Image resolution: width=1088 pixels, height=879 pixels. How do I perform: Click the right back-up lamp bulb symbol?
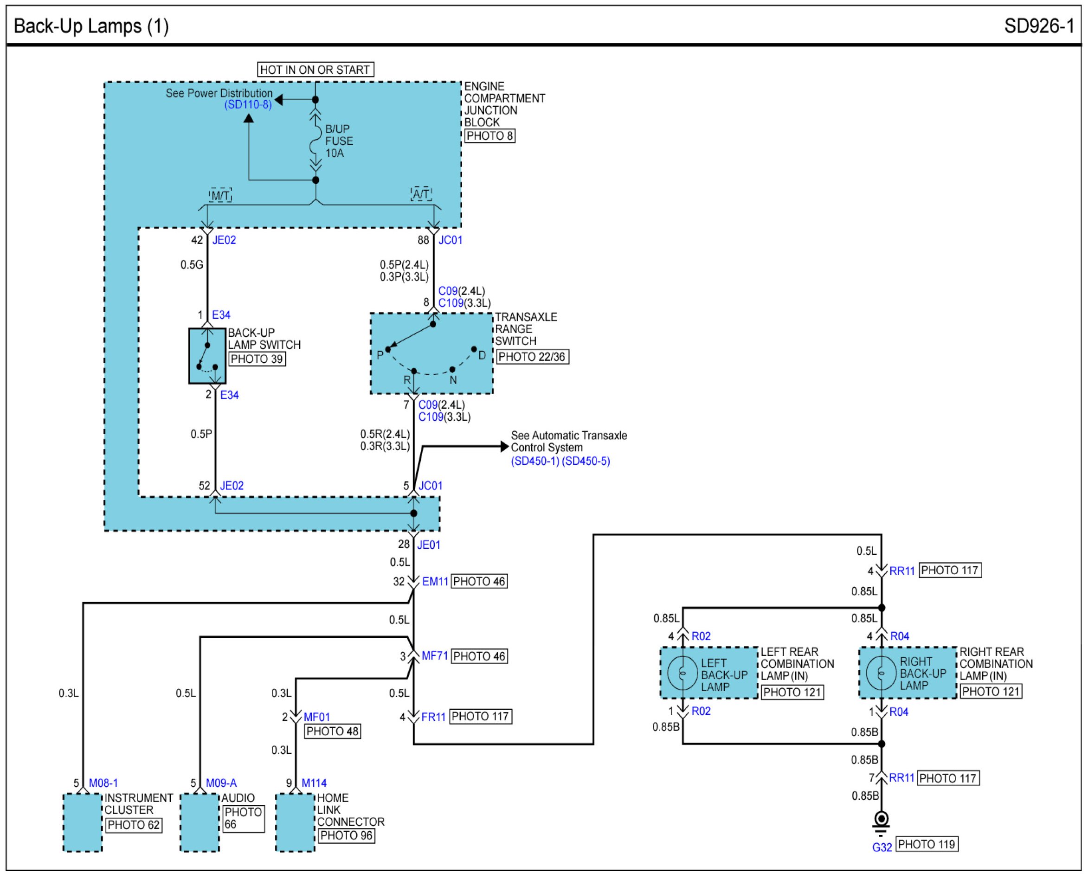pos(882,673)
